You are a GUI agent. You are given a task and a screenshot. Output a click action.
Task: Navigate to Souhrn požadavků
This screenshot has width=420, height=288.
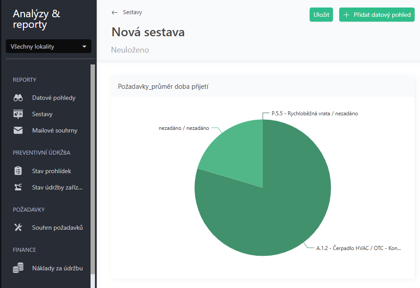coord(57,227)
